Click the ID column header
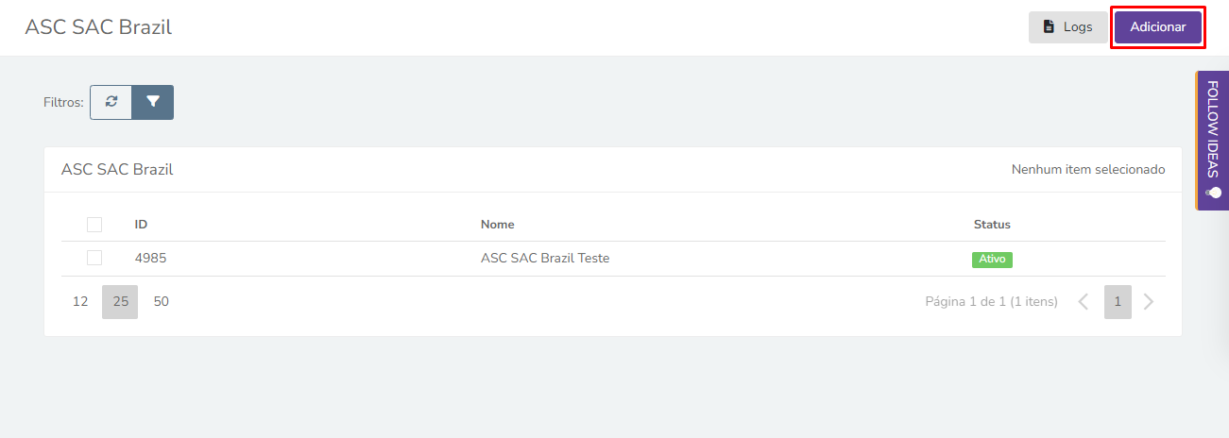Viewport: 1229px width, 438px height. tap(141, 225)
